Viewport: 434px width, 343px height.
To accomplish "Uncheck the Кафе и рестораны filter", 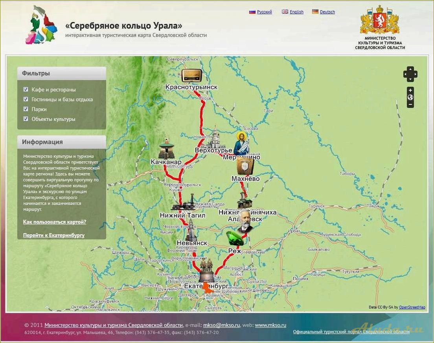I will click(x=26, y=89).
